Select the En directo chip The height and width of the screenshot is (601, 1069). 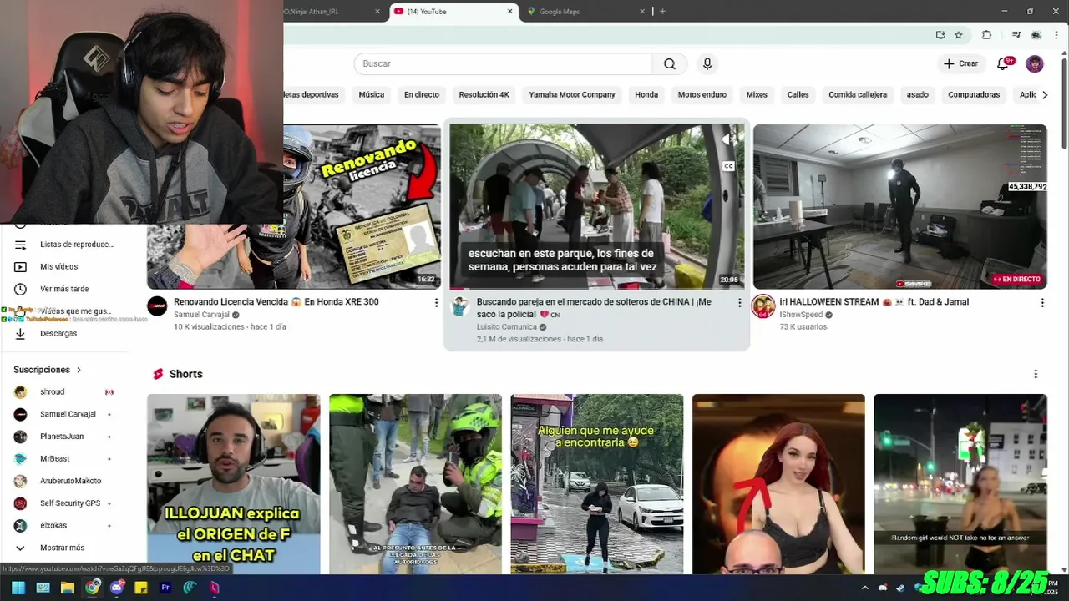click(422, 94)
